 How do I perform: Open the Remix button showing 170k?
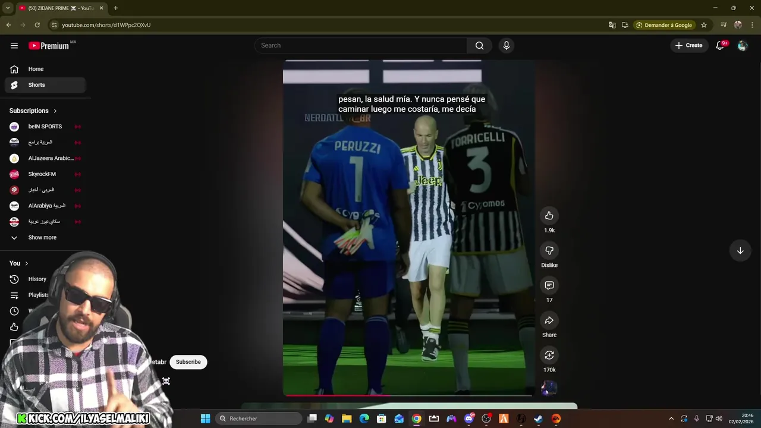pyautogui.click(x=549, y=355)
